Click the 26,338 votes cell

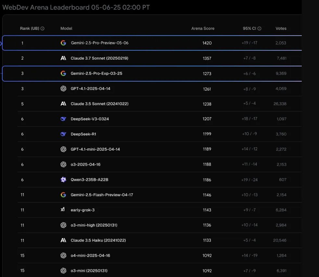click(x=280, y=104)
